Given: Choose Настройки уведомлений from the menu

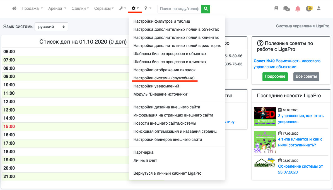Looking at the screenshot, I should pyautogui.click(x=156, y=86).
